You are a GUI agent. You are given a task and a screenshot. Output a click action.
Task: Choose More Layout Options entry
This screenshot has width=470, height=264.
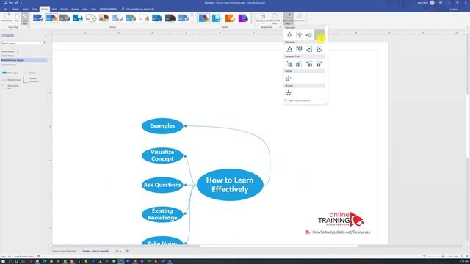pyautogui.click(x=300, y=101)
